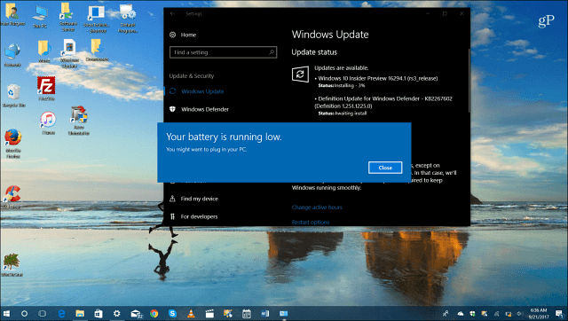
Task: Open Microsoft Store from taskbar
Action: pos(99,313)
